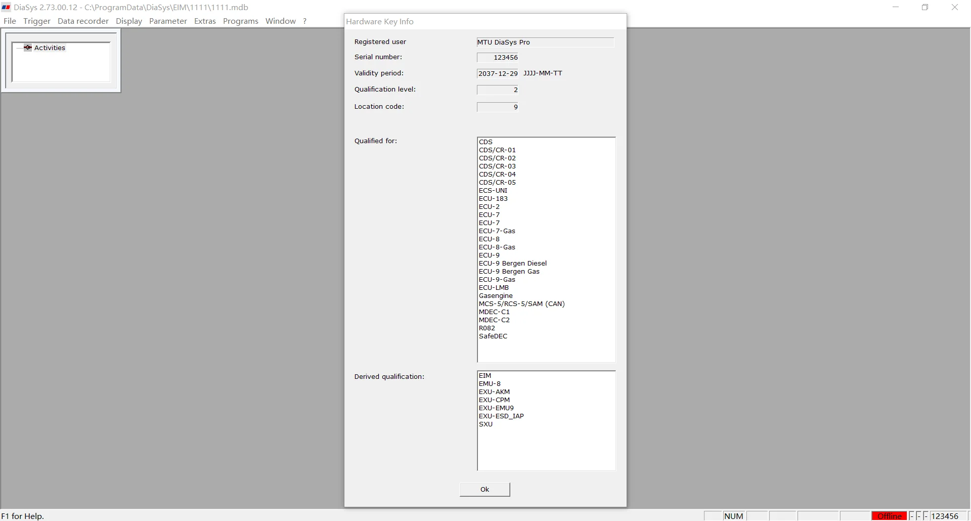
Task: Click the Qualification level field
Action: pyautogui.click(x=498, y=90)
